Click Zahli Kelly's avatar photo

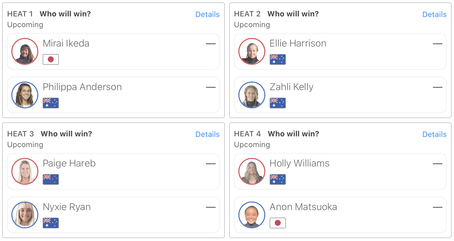252,95
